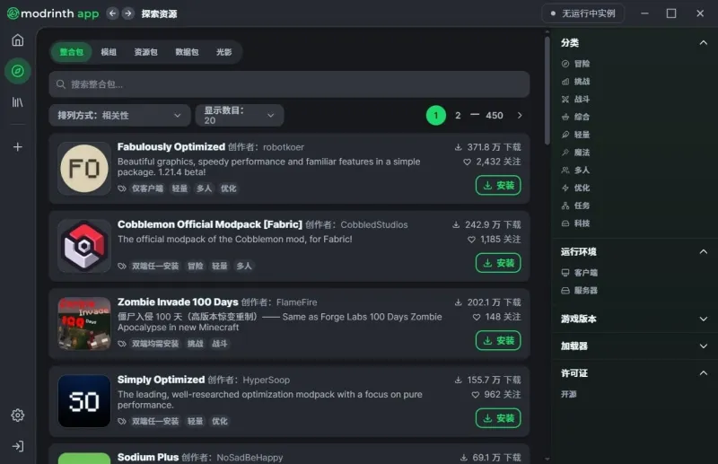The width and height of the screenshot is (718, 464).
Task: Open Simply Optimized SO thumbnail
Action: (x=84, y=401)
